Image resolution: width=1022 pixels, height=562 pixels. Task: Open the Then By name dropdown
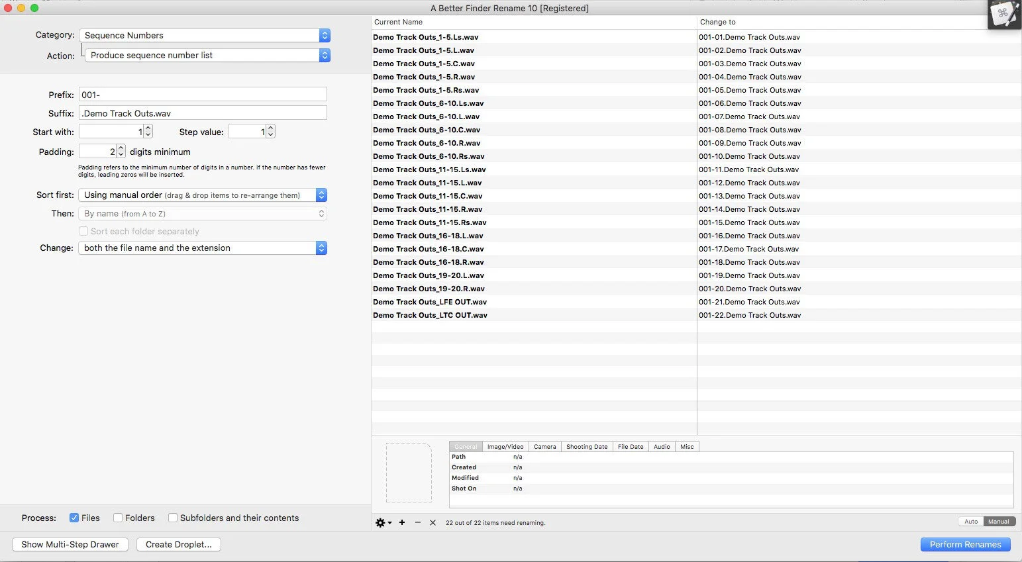(x=203, y=213)
